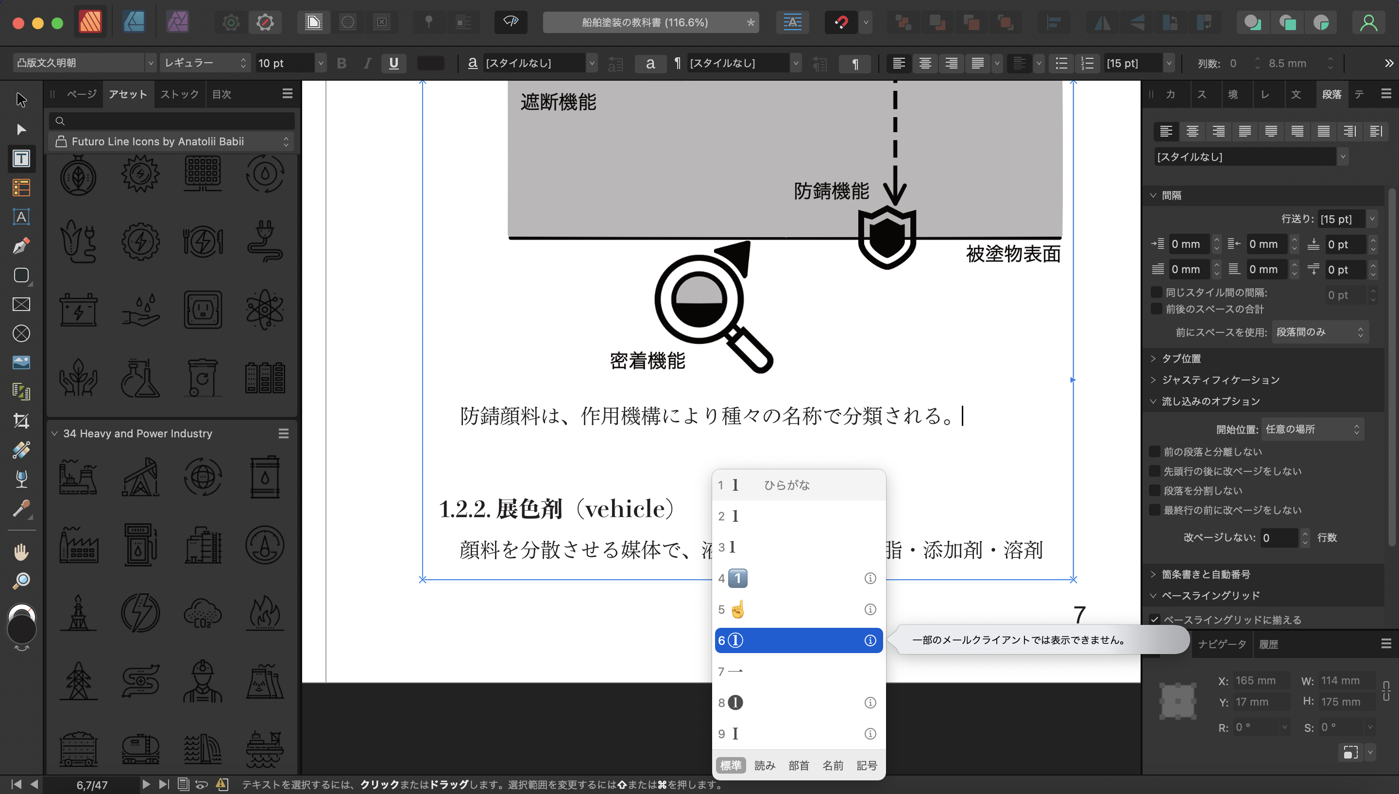Select the Picture Frame Rectangle tool

[21, 304]
